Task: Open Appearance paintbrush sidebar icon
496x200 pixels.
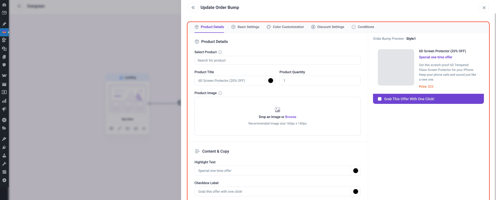Action: click(4, 139)
